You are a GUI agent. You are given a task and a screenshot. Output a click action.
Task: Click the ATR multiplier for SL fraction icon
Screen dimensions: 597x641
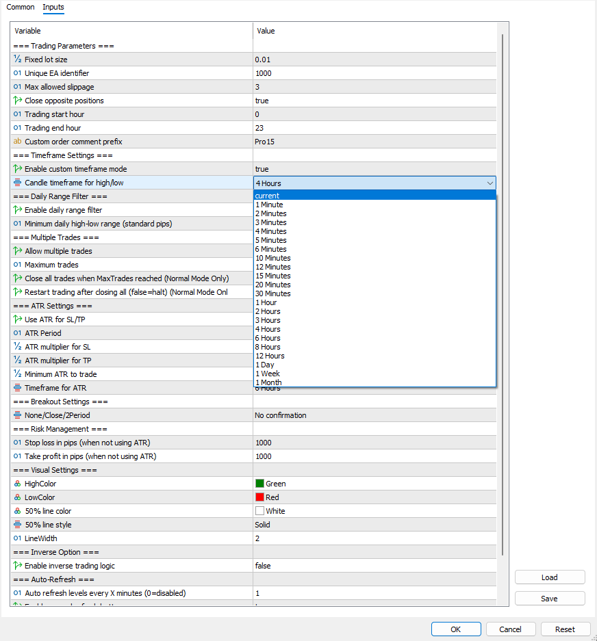[17, 347]
